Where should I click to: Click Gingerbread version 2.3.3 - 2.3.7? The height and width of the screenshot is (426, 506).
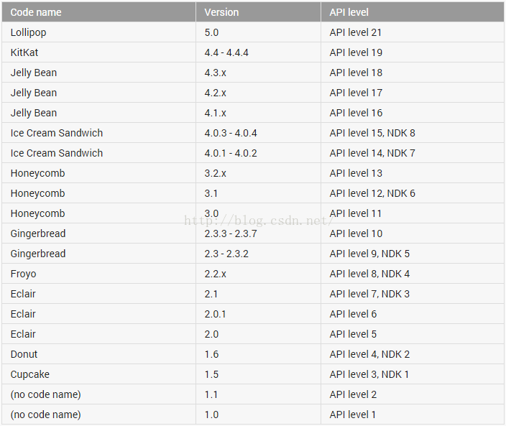click(231, 233)
